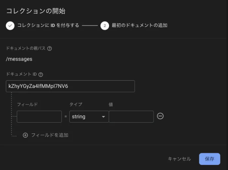Select the 最初のドキュメントの追加 step label

(139, 25)
